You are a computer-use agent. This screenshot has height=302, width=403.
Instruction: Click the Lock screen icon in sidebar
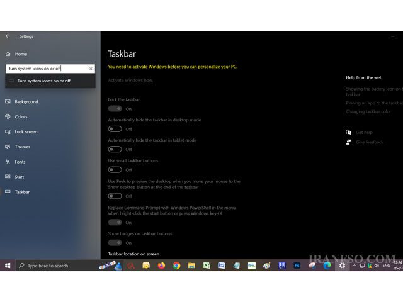tap(8, 131)
